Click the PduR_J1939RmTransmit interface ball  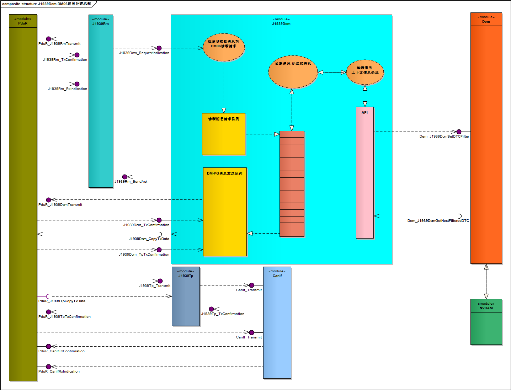pos(49,39)
